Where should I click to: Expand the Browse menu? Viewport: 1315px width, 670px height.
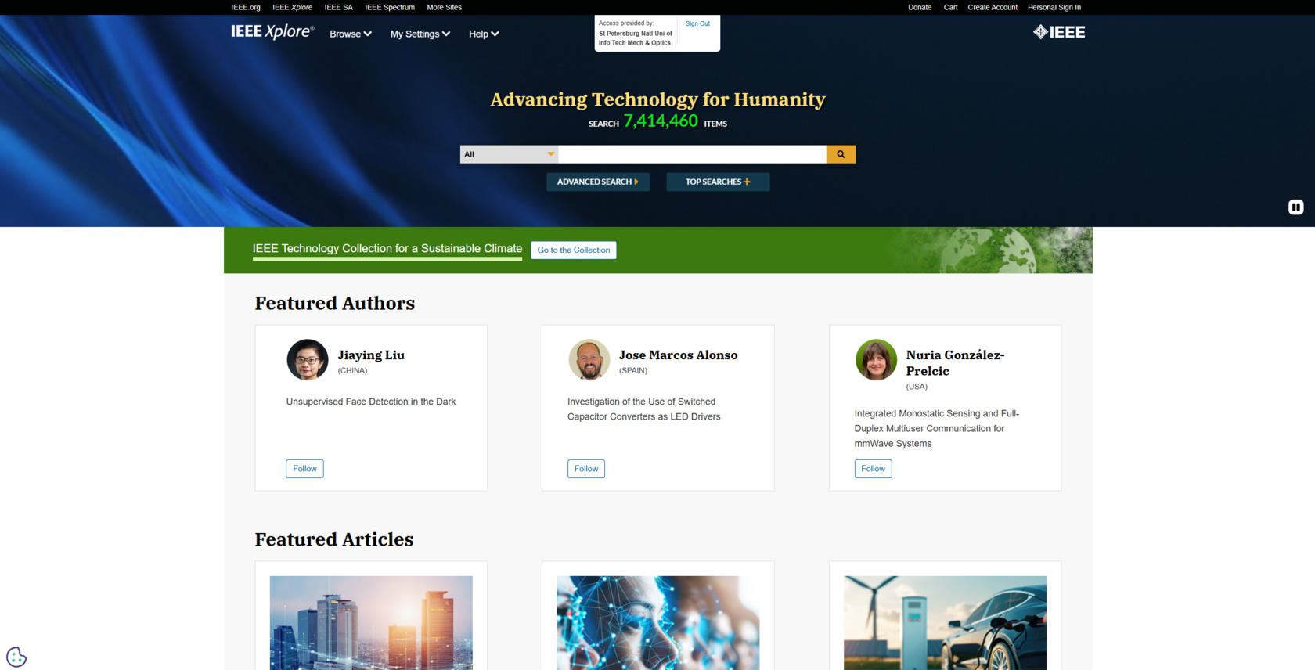pos(351,34)
